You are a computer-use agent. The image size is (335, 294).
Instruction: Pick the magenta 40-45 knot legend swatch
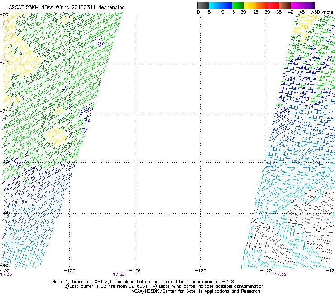click(x=297, y=5)
